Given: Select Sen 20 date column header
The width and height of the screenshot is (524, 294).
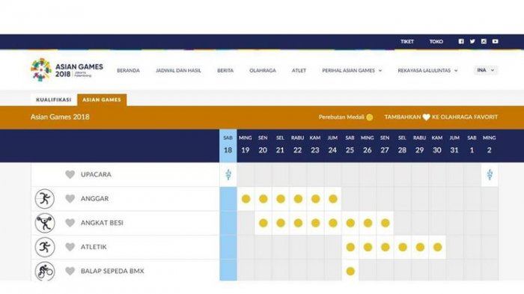Looking at the screenshot, I should [x=263, y=145].
